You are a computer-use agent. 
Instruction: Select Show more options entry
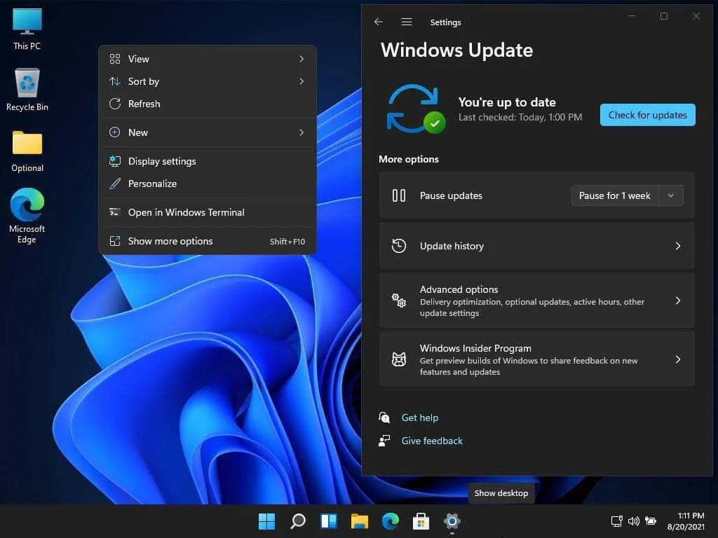pos(208,242)
